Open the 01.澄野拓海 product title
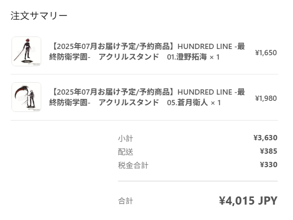 tap(147, 51)
